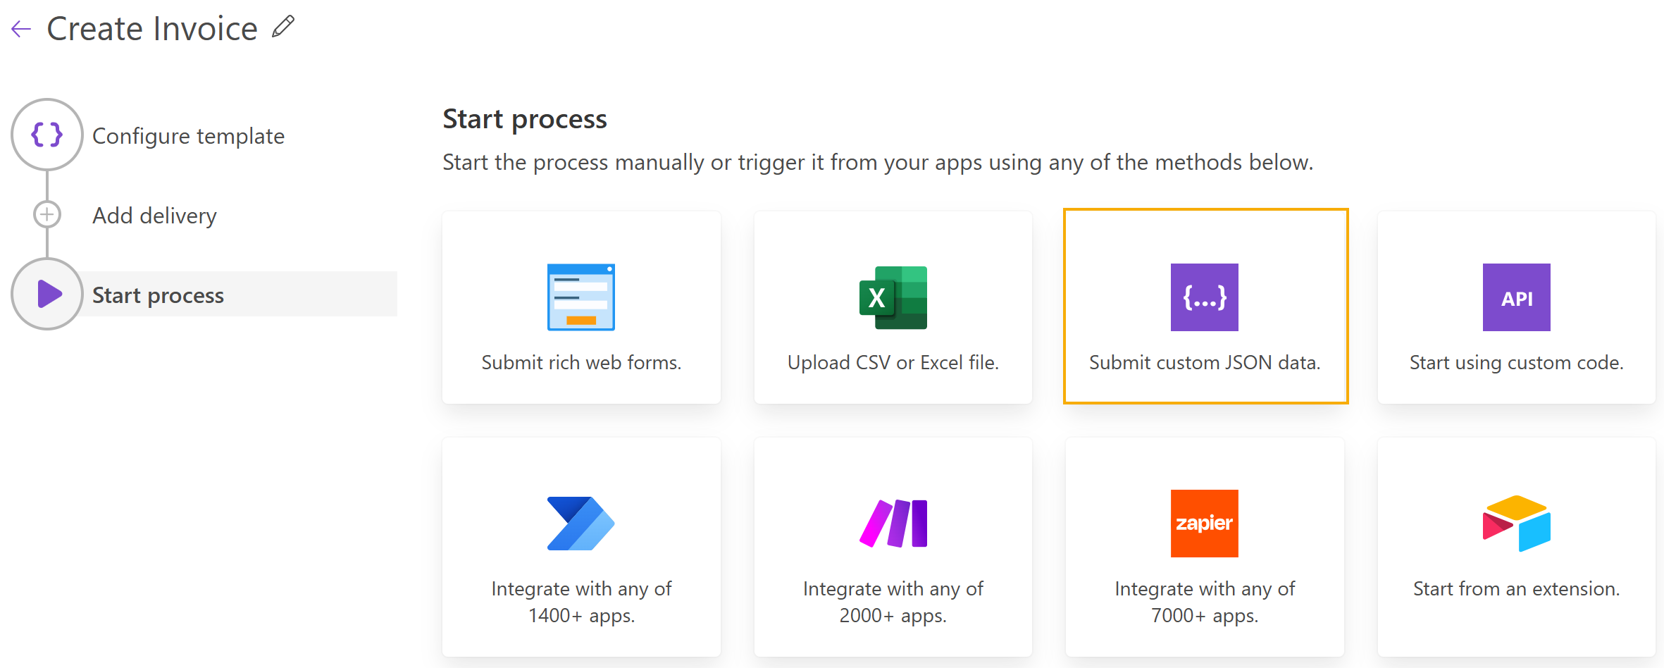Click the pencil icon to rename Create Invoice
The height and width of the screenshot is (668, 1664).
[x=283, y=27]
